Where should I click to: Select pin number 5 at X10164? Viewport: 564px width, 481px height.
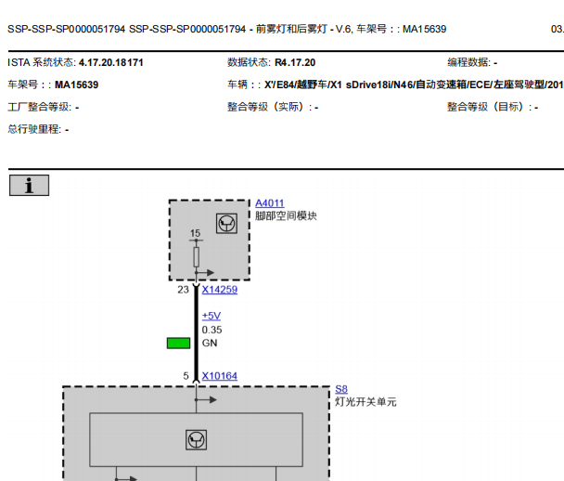point(186,376)
